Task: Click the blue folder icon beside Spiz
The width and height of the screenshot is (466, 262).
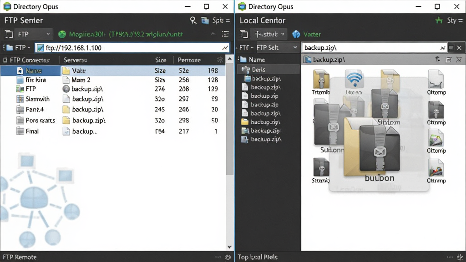Action: [205, 20]
